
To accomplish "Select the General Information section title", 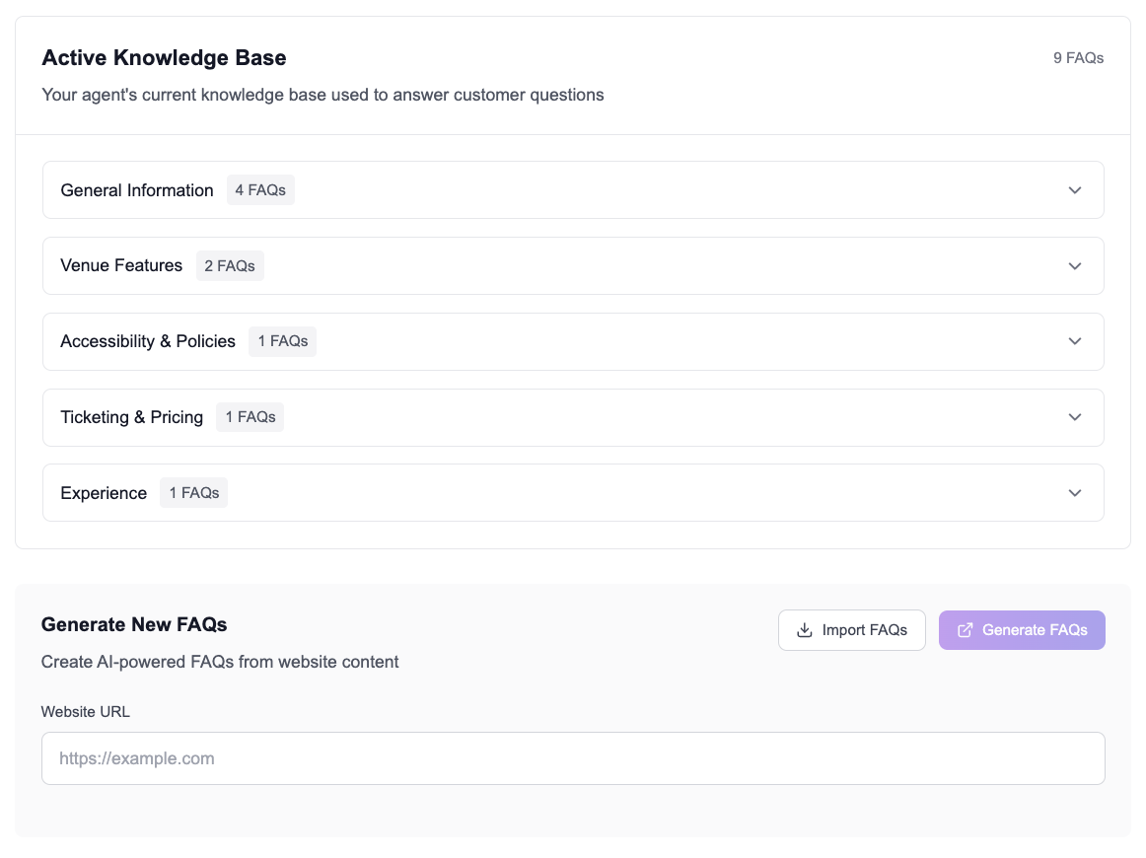I will pyautogui.click(x=137, y=190).
